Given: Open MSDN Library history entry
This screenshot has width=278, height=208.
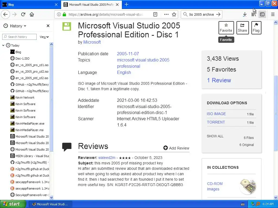Looking at the screenshot, I should tap(29, 156).
